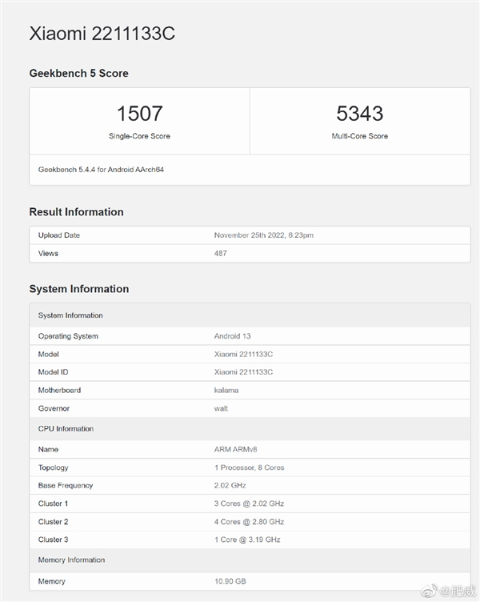Image resolution: width=480 pixels, height=602 pixels.
Task: Click the Android 13 operating system value
Action: pyautogui.click(x=233, y=336)
